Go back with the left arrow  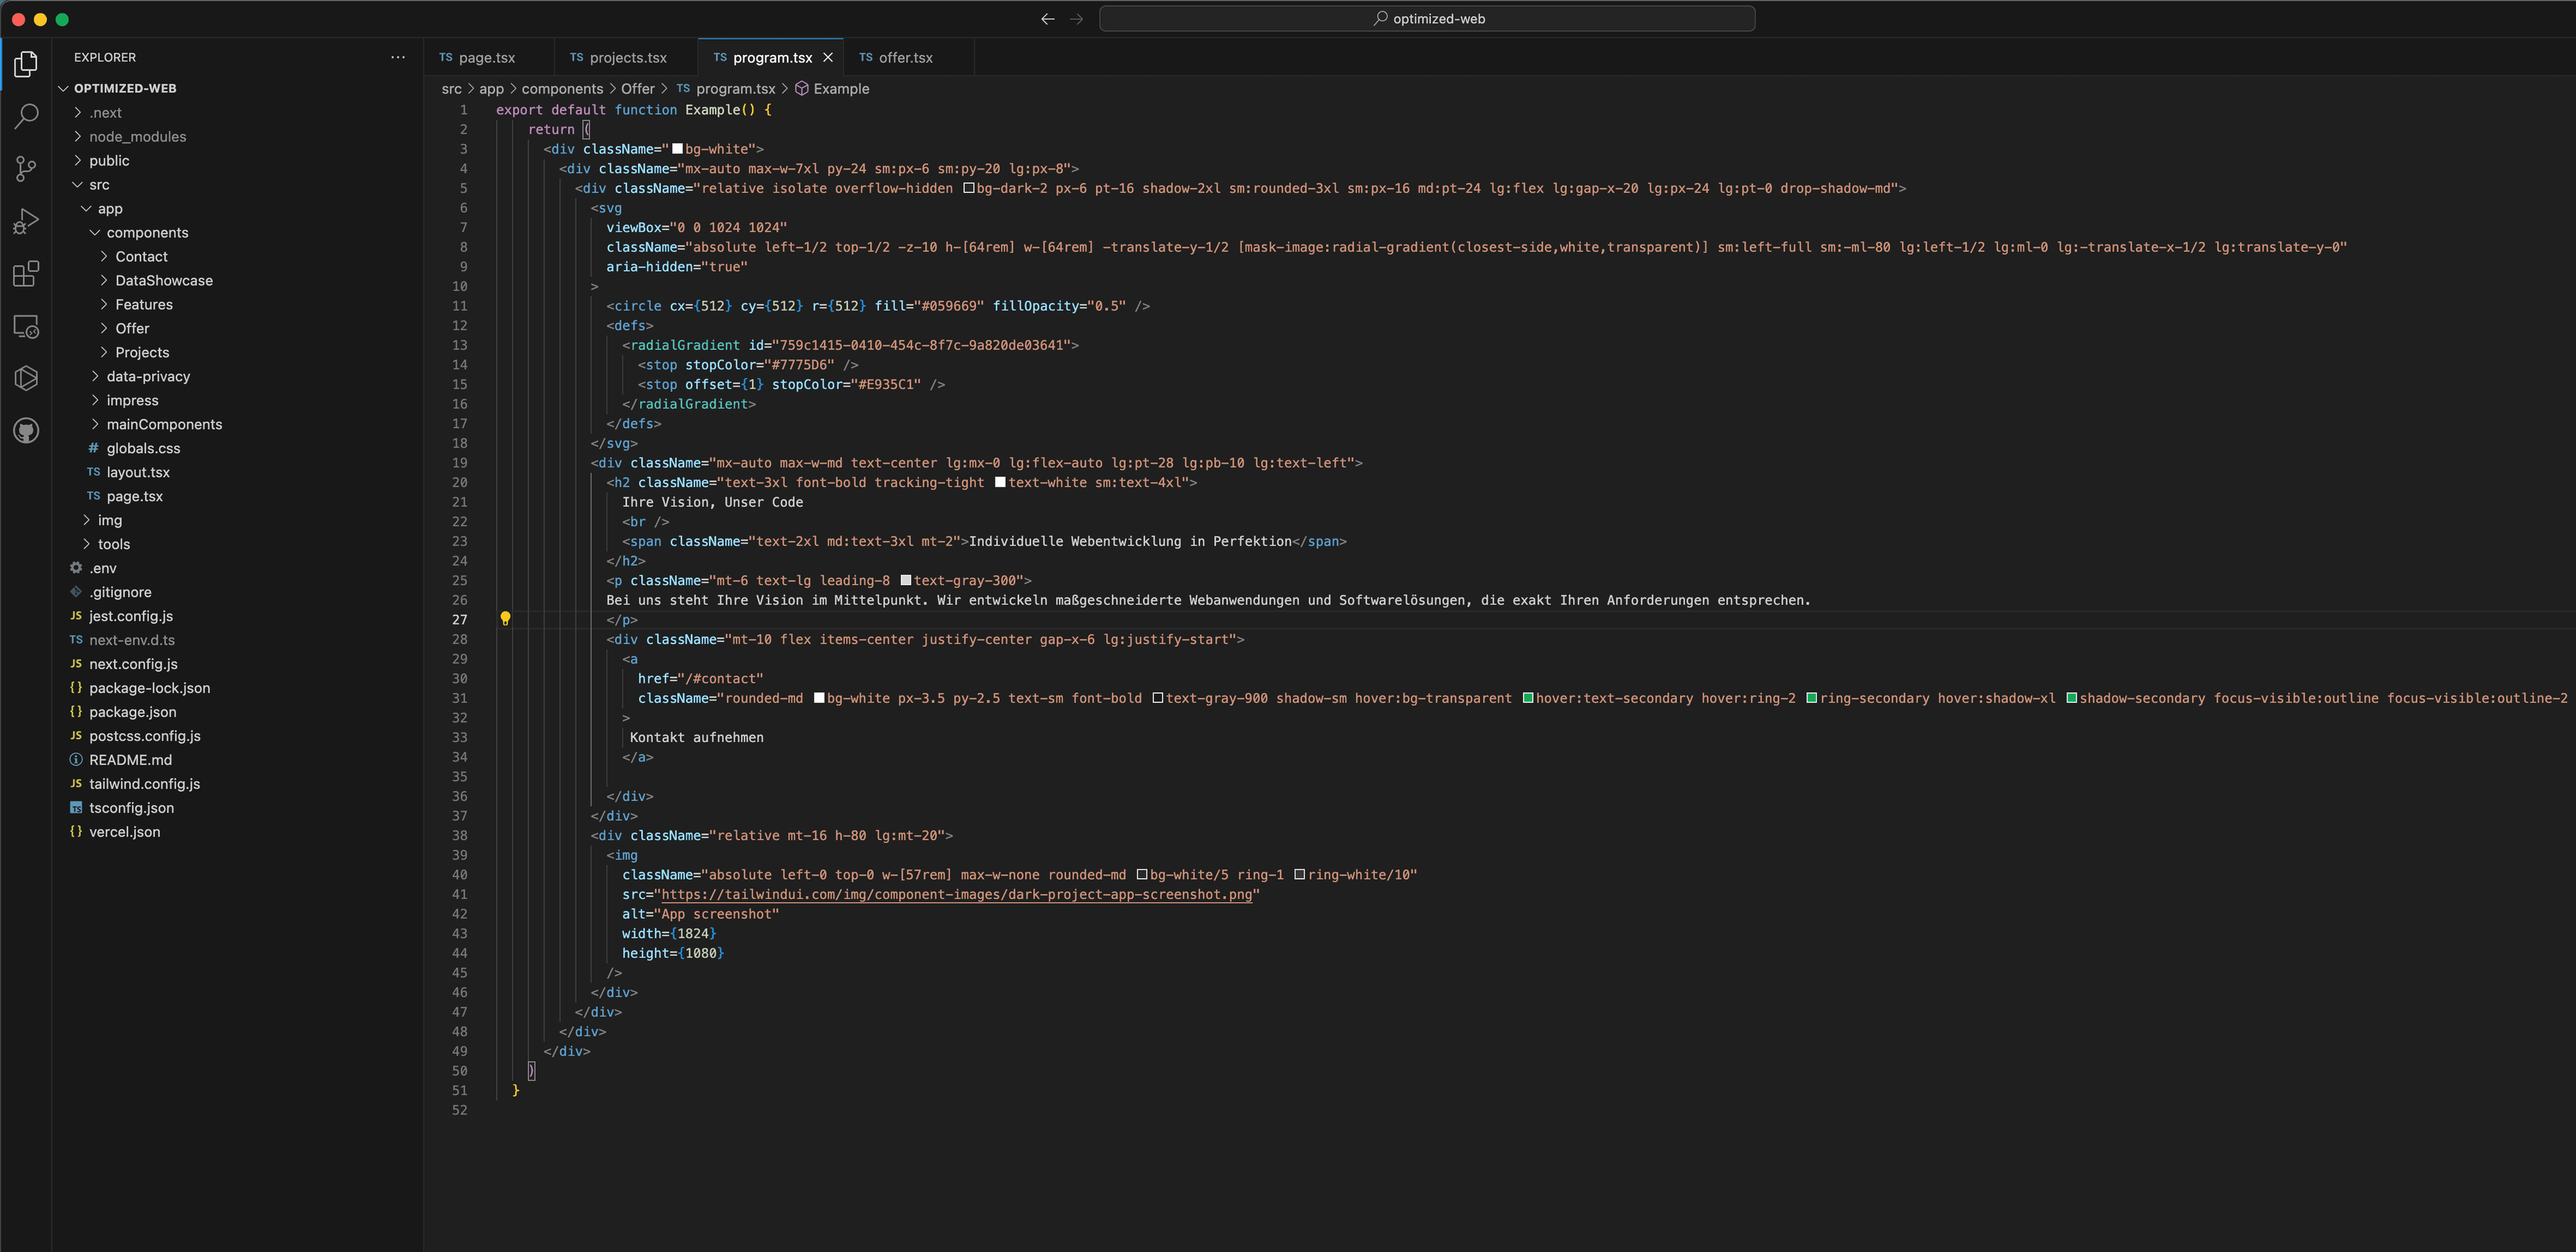click(1047, 19)
